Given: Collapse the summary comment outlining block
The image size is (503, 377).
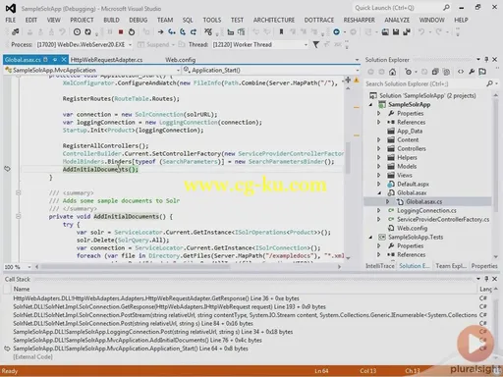Looking at the screenshot, I should (19, 192).
